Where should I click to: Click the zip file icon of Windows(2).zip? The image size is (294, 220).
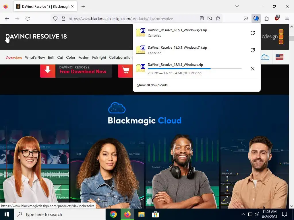[141, 32]
